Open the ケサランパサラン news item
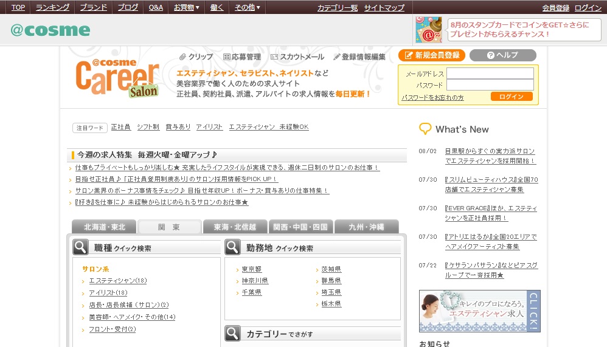 pos(491,270)
